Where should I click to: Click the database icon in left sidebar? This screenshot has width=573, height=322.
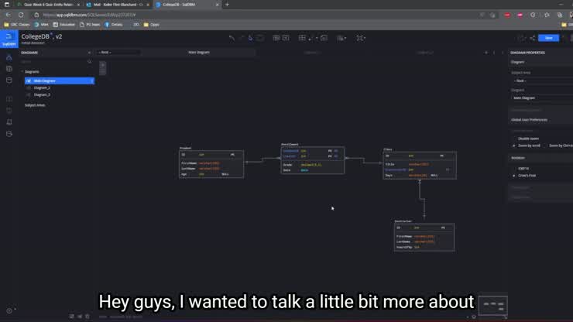[x=9, y=80]
